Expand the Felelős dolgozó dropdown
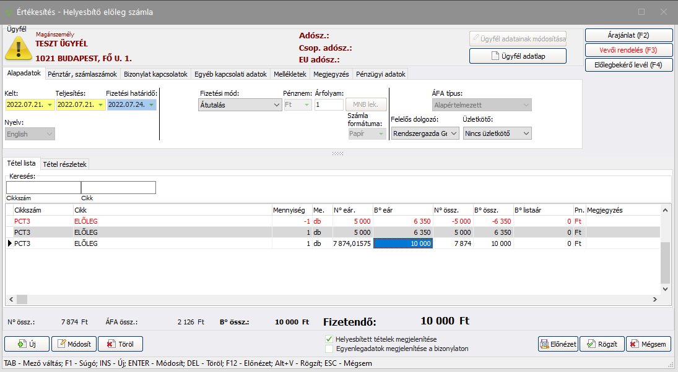Screen dimensions: 678x372 pos(454,133)
